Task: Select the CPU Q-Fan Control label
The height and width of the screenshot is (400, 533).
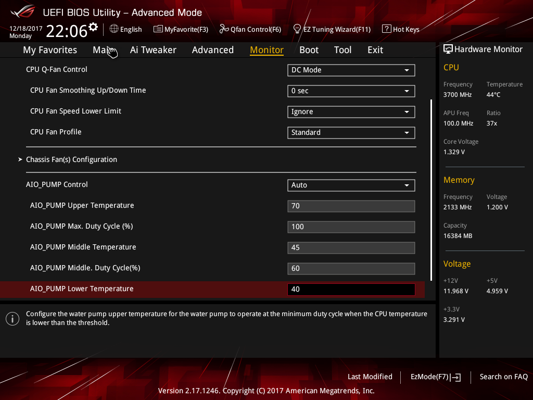Action: point(56,69)
